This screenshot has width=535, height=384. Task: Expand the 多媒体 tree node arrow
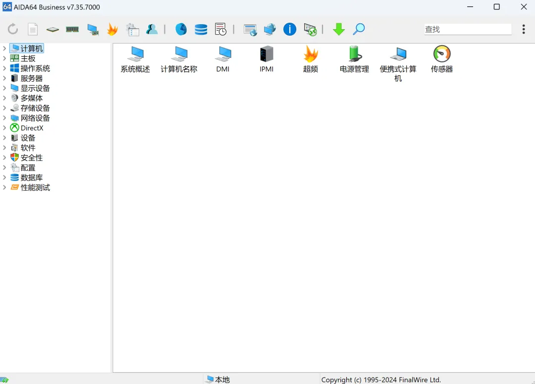point(4,98)
